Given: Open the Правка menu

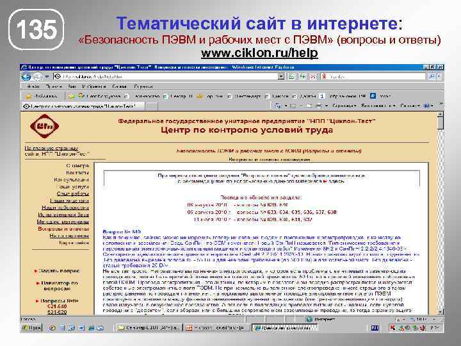Looking at the screenshot, I should tap(54, 86).
